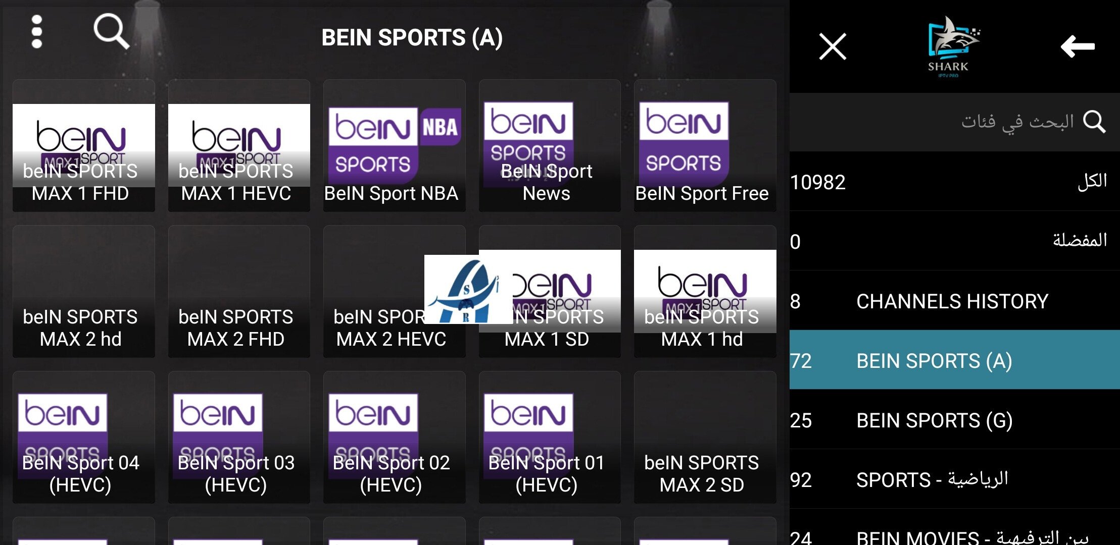The height and width of the screenshot is (545, 1120).
Task: Open BeIN Sport News channel
Action: click(550, 145)
